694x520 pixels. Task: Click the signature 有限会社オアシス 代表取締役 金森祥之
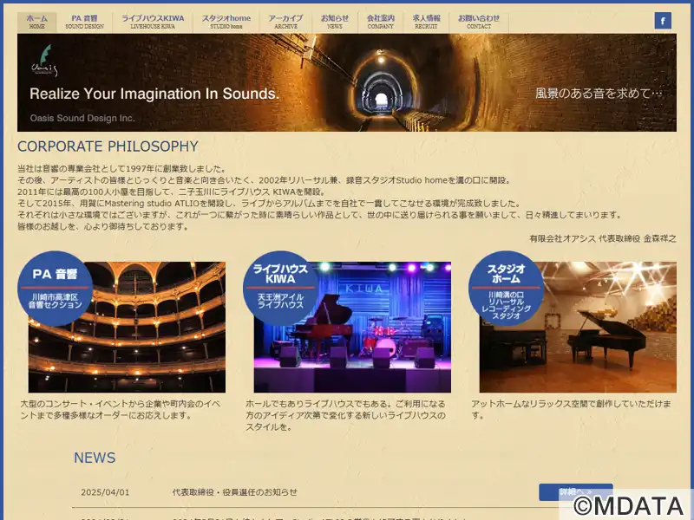(603, 238)
